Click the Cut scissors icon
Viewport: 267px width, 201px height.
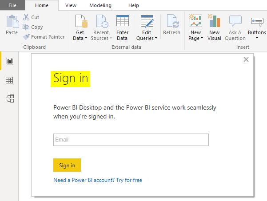point(26,17)
